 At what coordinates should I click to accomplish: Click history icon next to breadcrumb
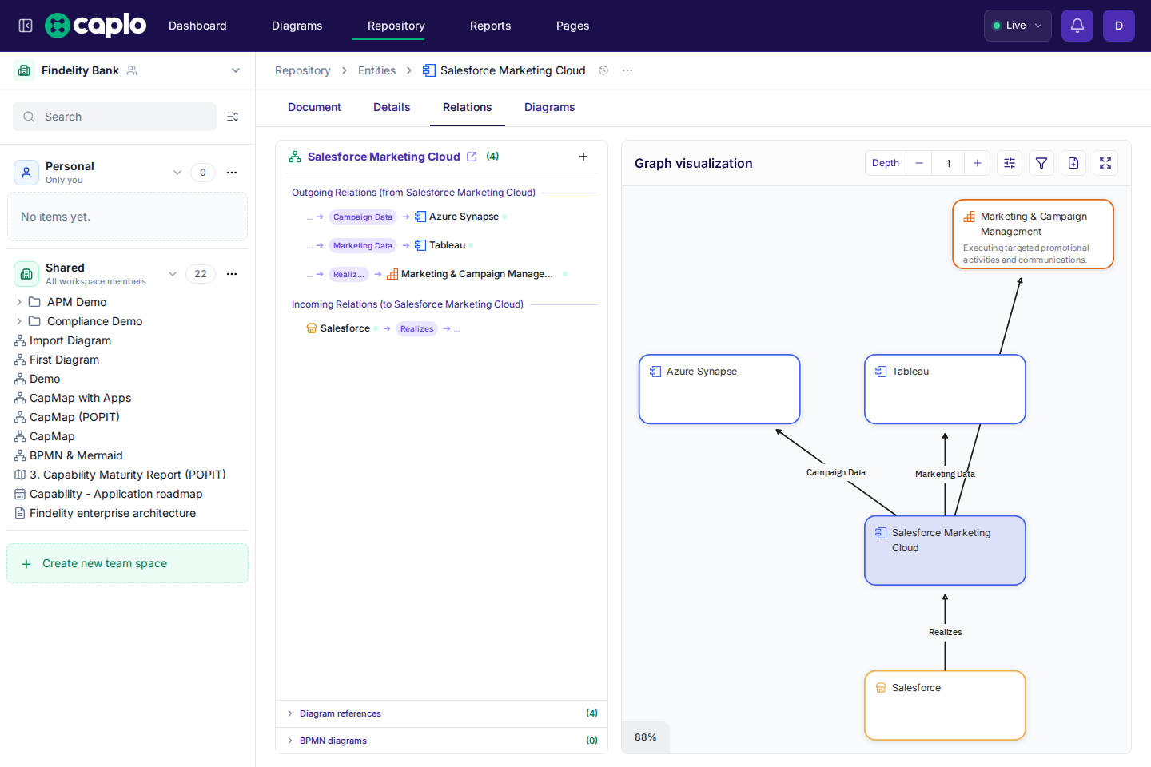coord(603,70)
